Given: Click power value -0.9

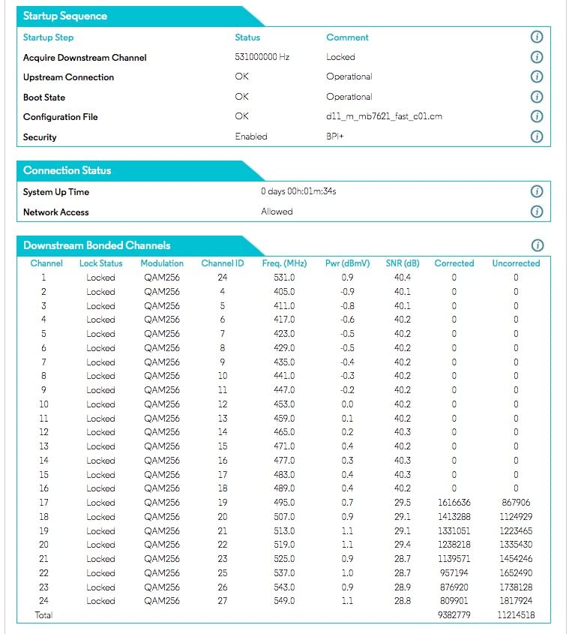Looking at the screenshot, I should pos(347,292).
